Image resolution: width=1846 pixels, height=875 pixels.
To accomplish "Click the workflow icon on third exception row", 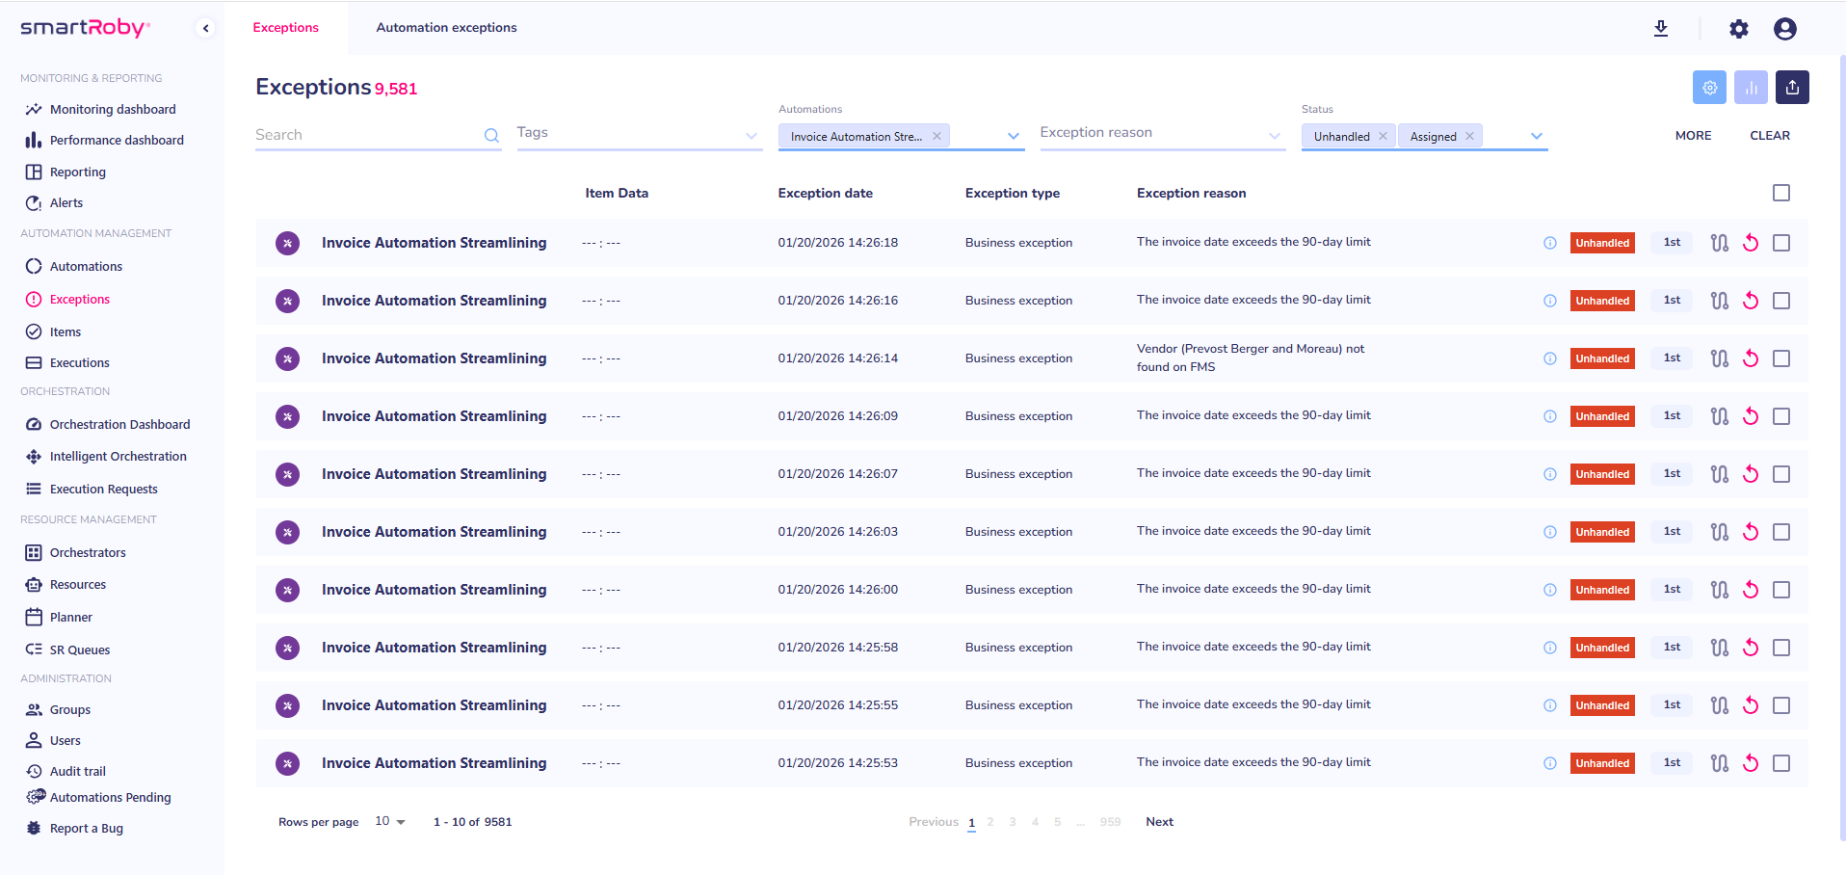I will point(1720,358).
